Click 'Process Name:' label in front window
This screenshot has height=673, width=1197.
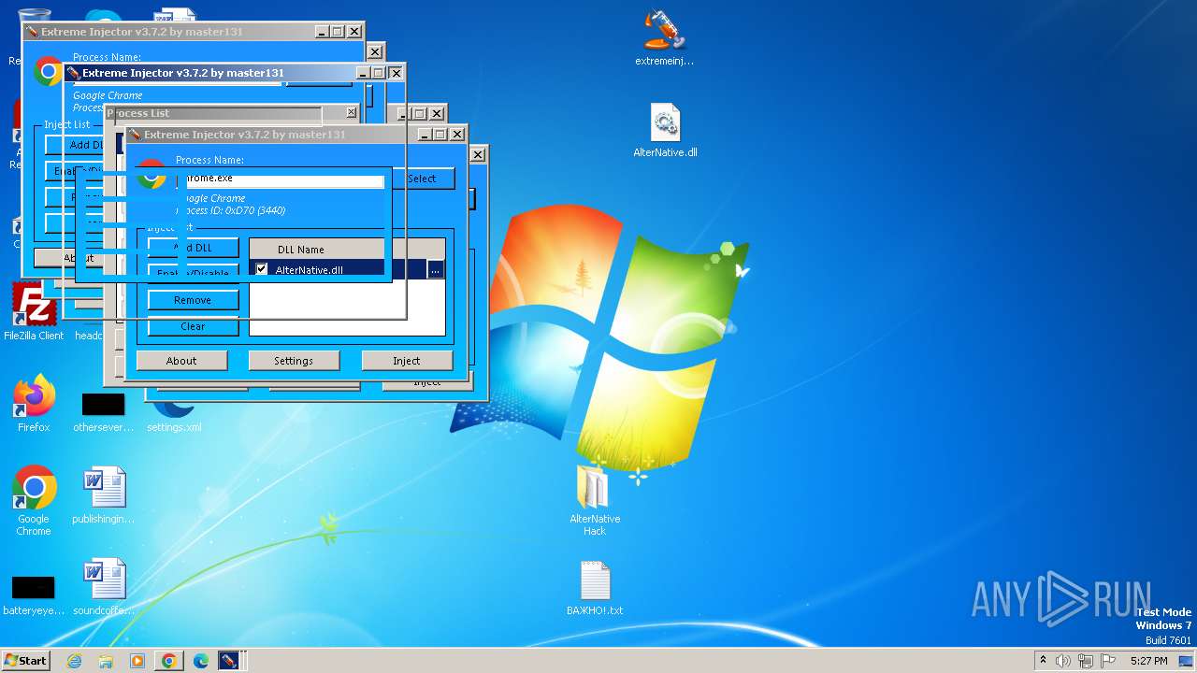[x=209, y=160]
